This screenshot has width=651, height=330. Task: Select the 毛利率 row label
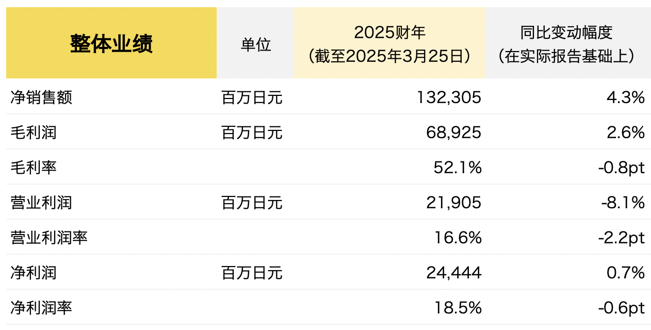tap(34, 168)
